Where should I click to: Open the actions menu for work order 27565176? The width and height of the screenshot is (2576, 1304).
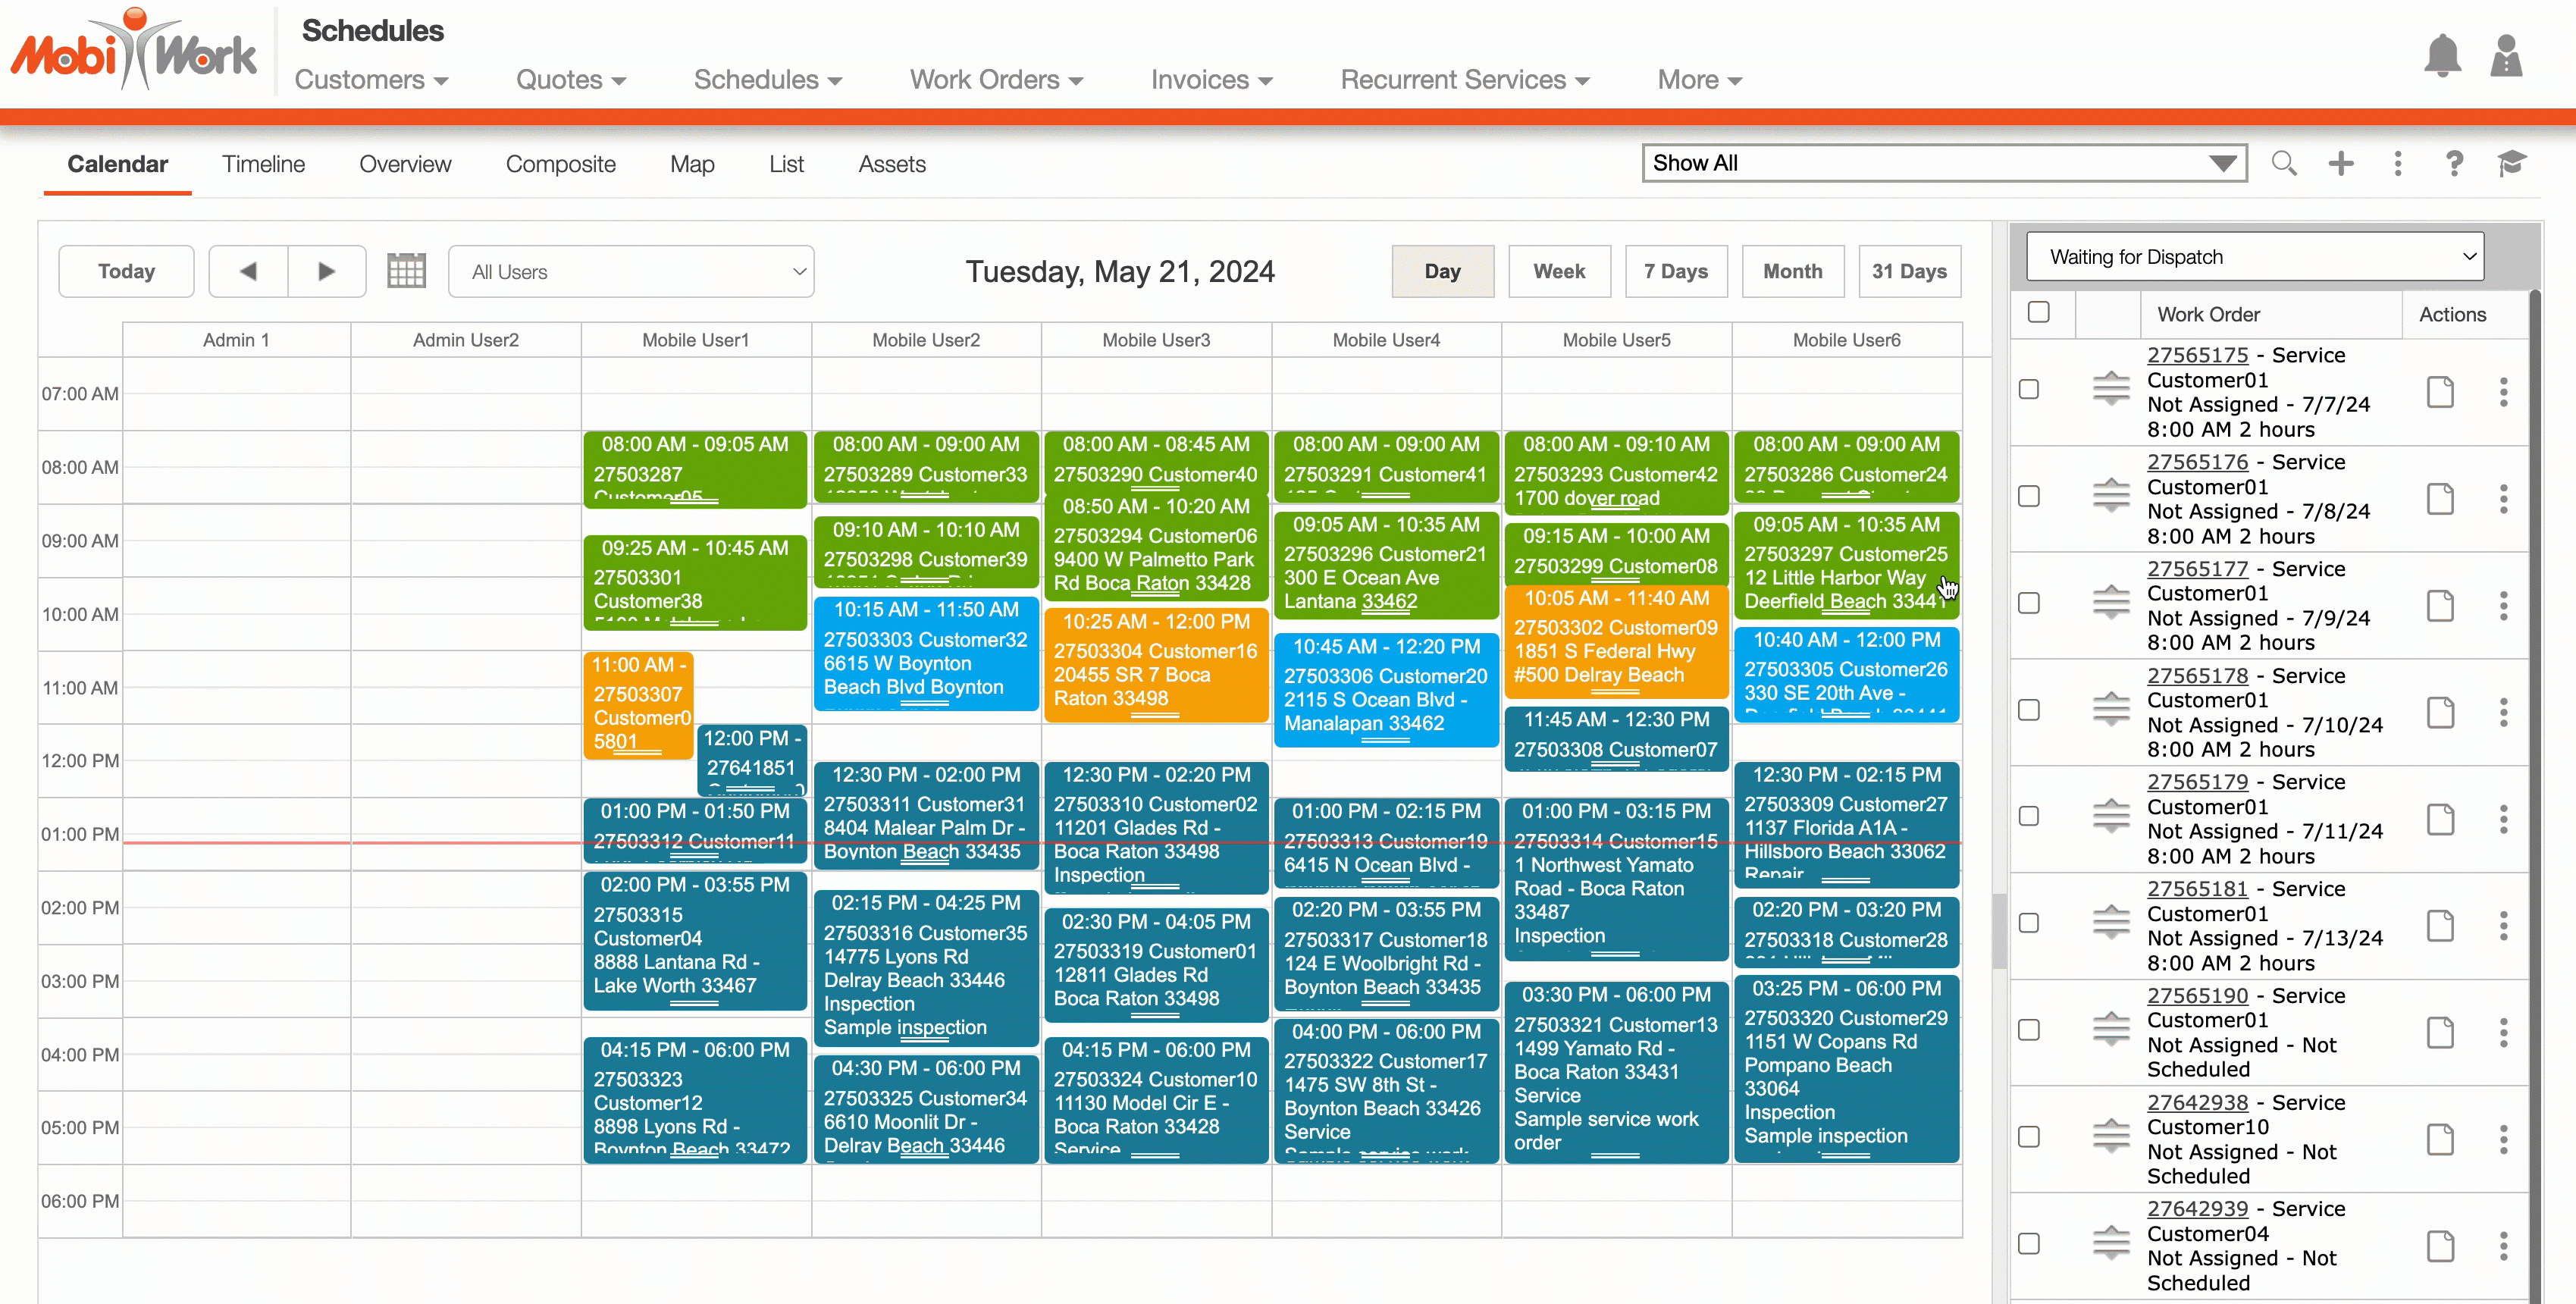point(2503,499)
